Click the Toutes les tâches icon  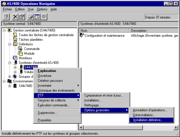pos(15,35)
